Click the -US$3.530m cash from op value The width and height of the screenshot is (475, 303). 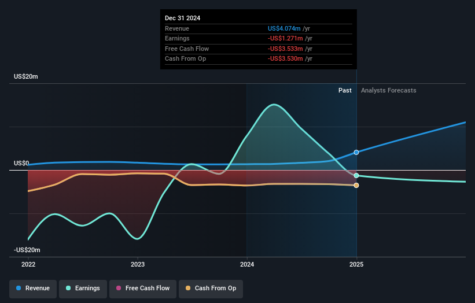point(285,59)
